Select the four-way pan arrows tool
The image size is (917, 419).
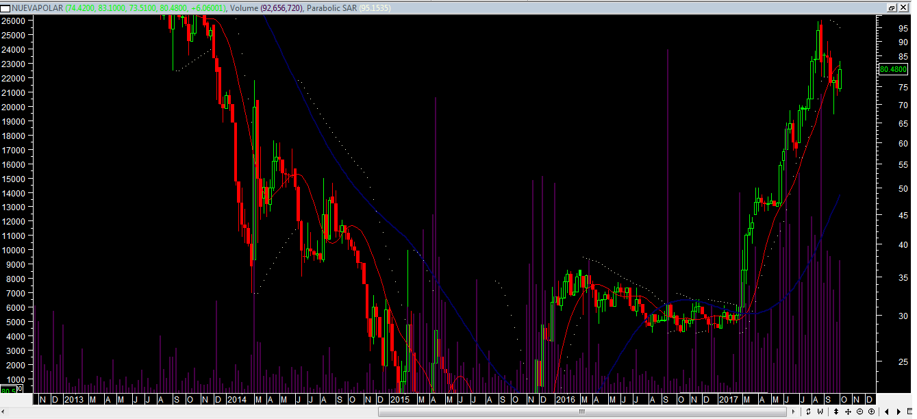tap(849, 411)
